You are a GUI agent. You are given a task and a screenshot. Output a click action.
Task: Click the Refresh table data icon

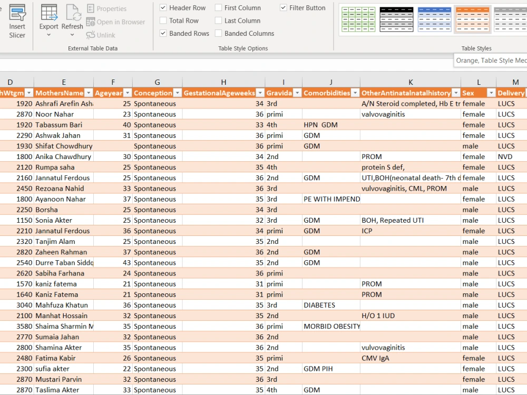point(73,13)
